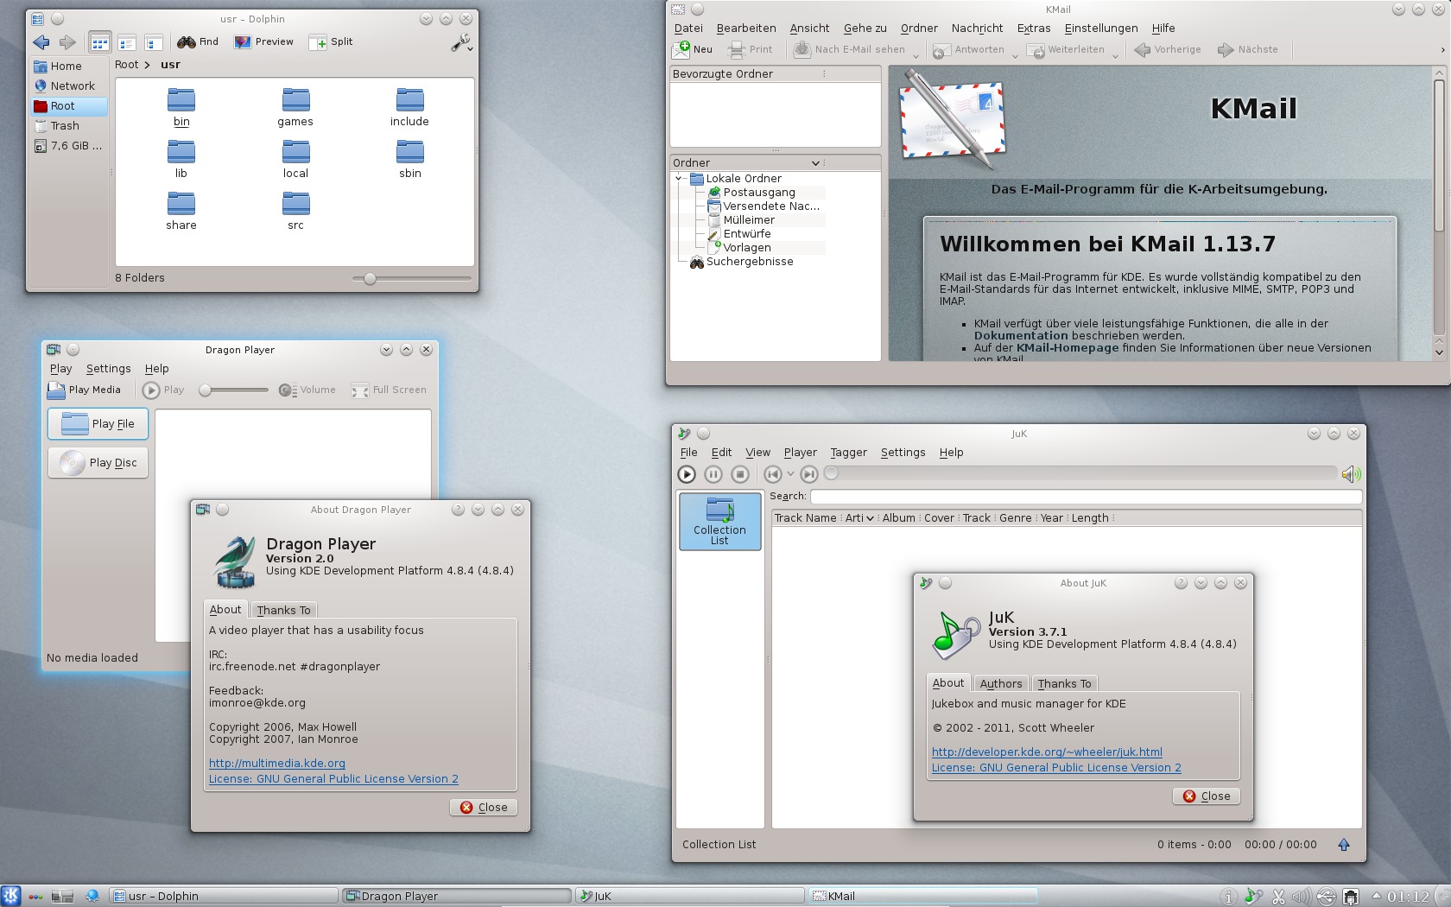
Task: Open the games folder
Action: click(295, 108)
